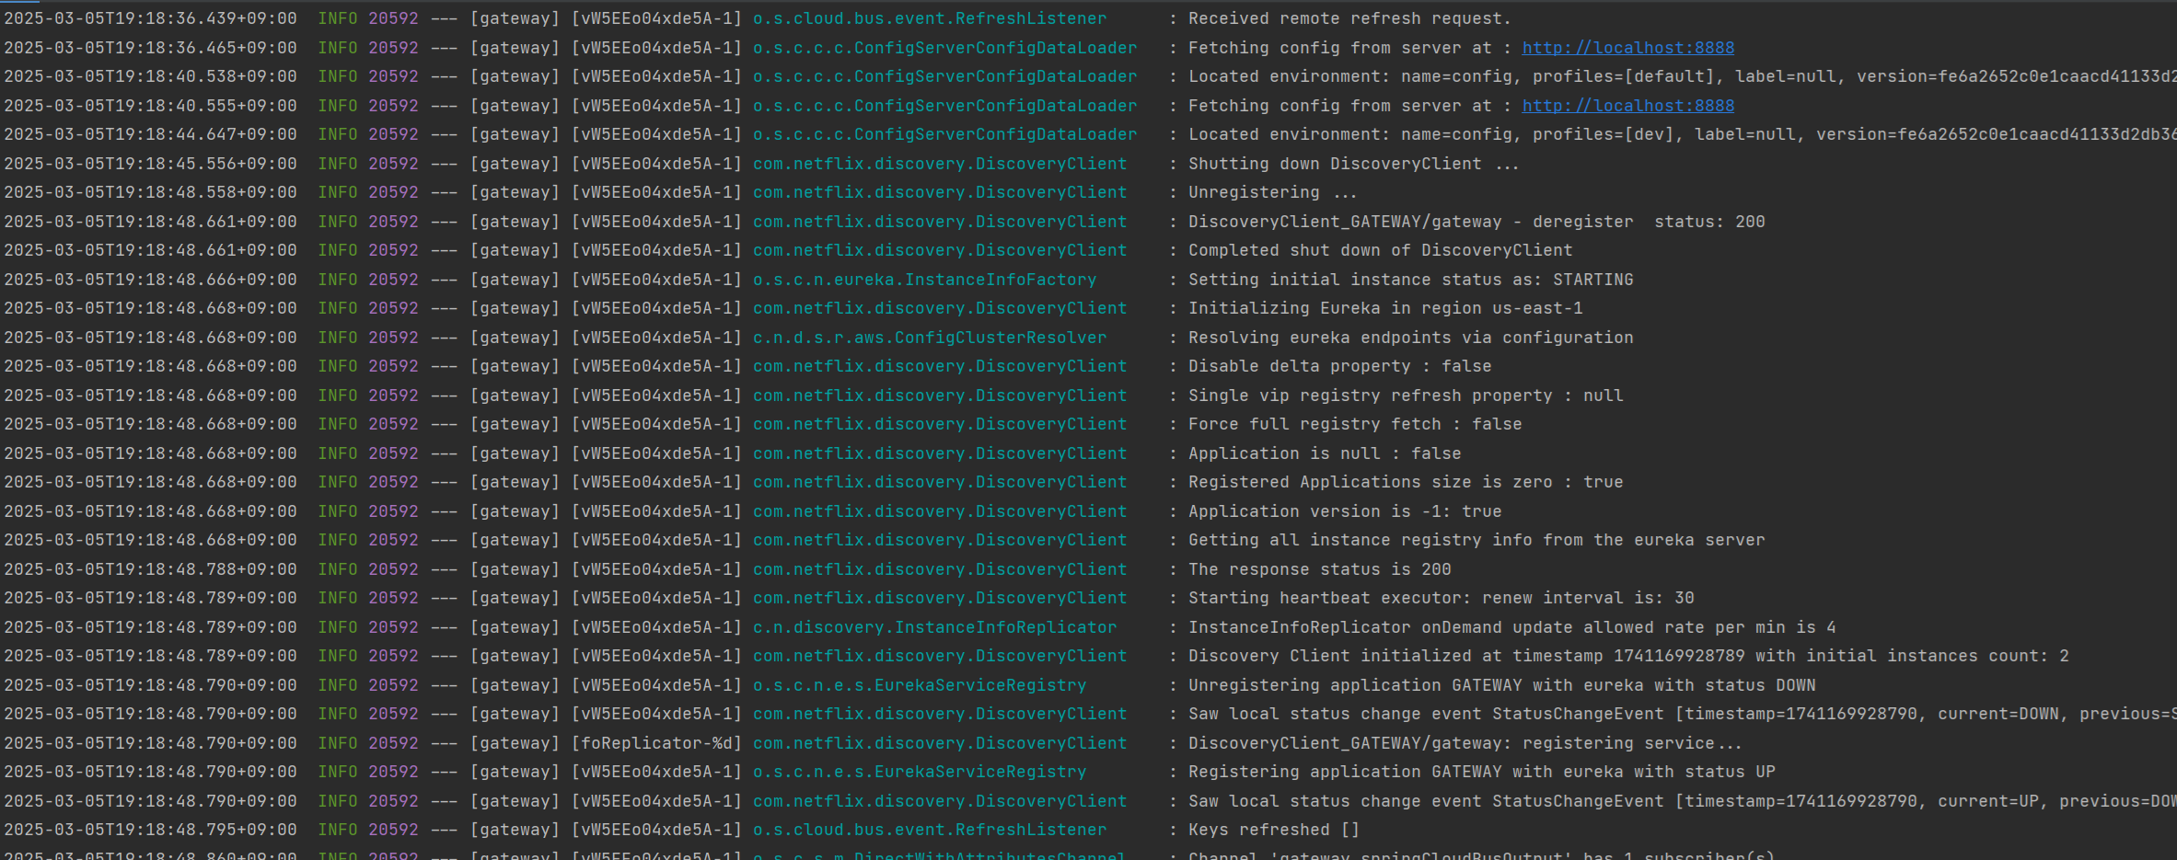Select "Application is null : false" message
Image resolution: width=2177 pixels, height=860 pixels.
click(1325, 453)
